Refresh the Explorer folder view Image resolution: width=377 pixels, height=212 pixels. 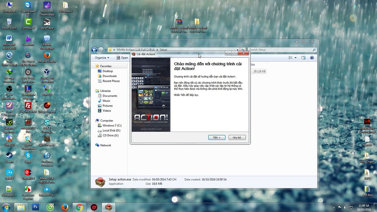243,50
